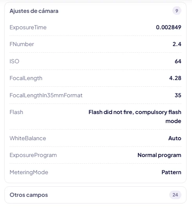
Task: Click the 4.28 focal length value
Action: click(x=175, y=78)
